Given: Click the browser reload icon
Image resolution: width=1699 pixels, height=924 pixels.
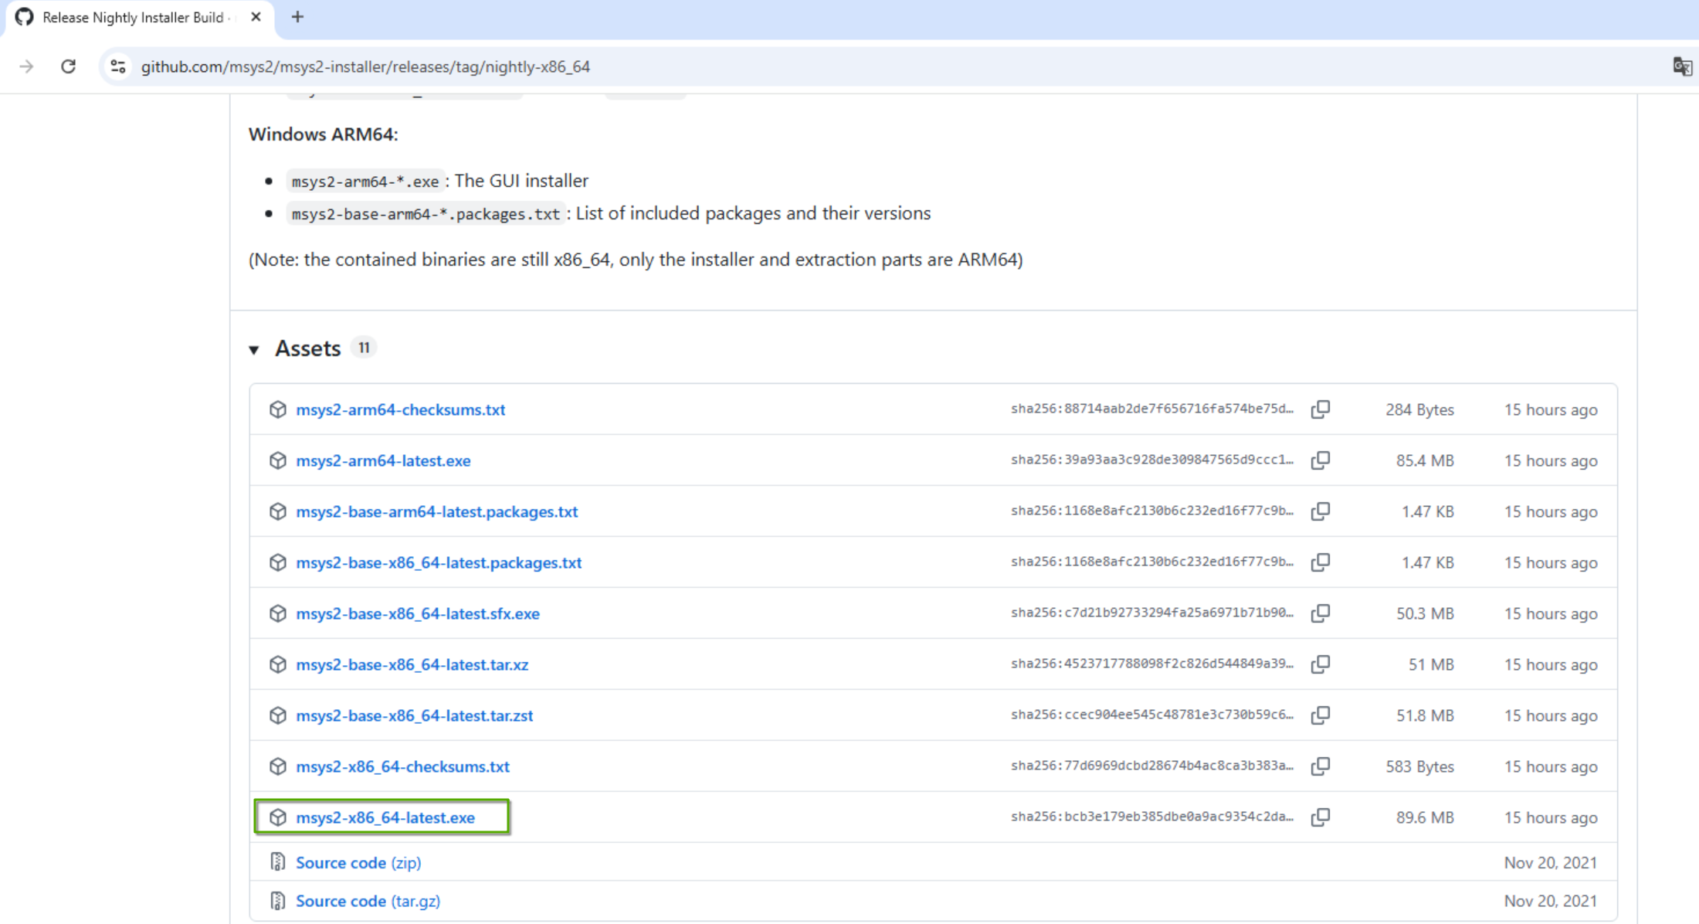Looking at the screenshot, I should pos(68,66).
